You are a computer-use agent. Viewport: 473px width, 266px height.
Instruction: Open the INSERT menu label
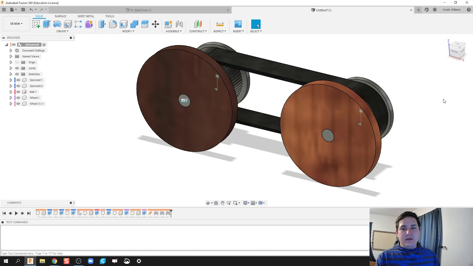(x=238, y=31)
